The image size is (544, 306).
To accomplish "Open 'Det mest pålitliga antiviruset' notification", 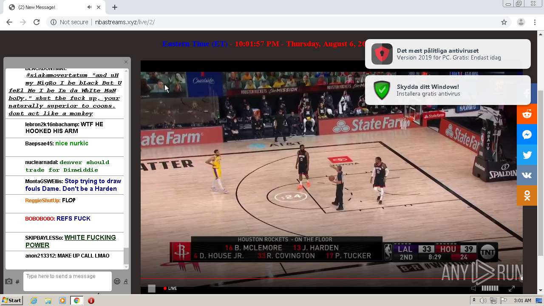I will click(x=448, y=54).
